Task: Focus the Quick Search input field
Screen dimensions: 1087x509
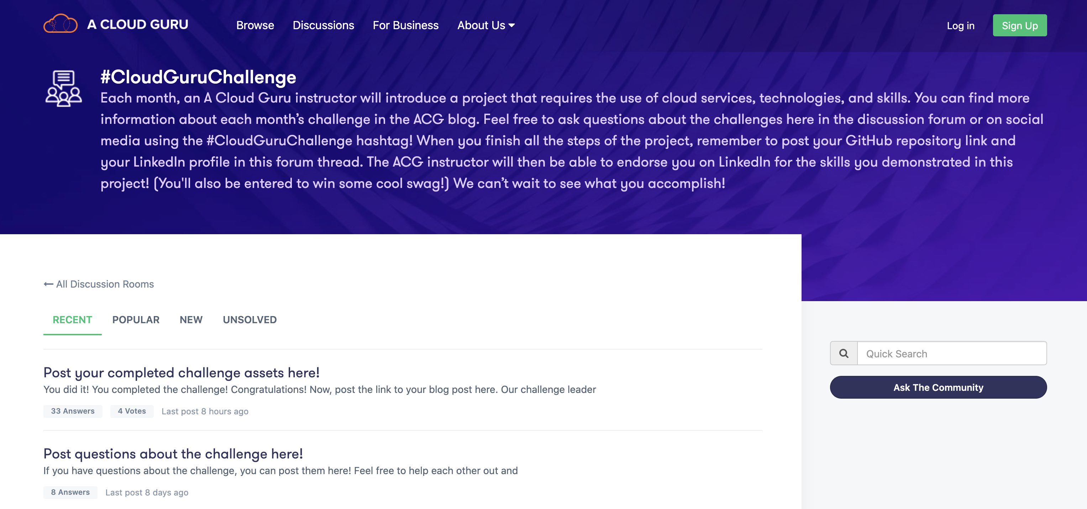Action: click(x=951, y=354)
